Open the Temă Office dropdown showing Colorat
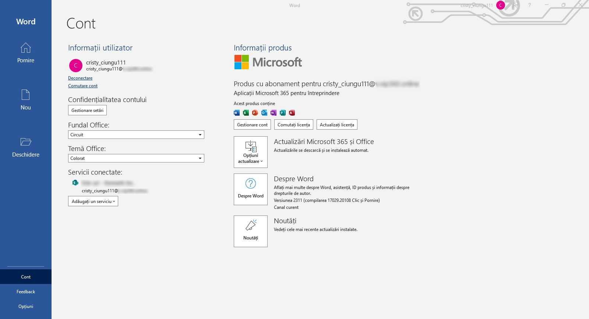Viewport: 589px width, 319px height. click(136, 158)
